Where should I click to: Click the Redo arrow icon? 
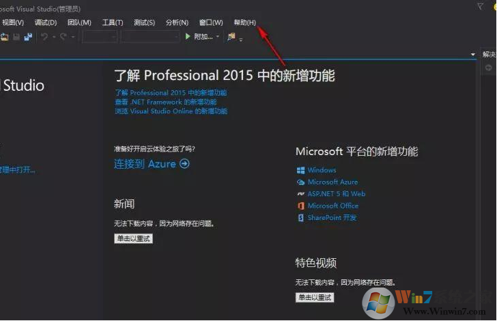point(63,37)
